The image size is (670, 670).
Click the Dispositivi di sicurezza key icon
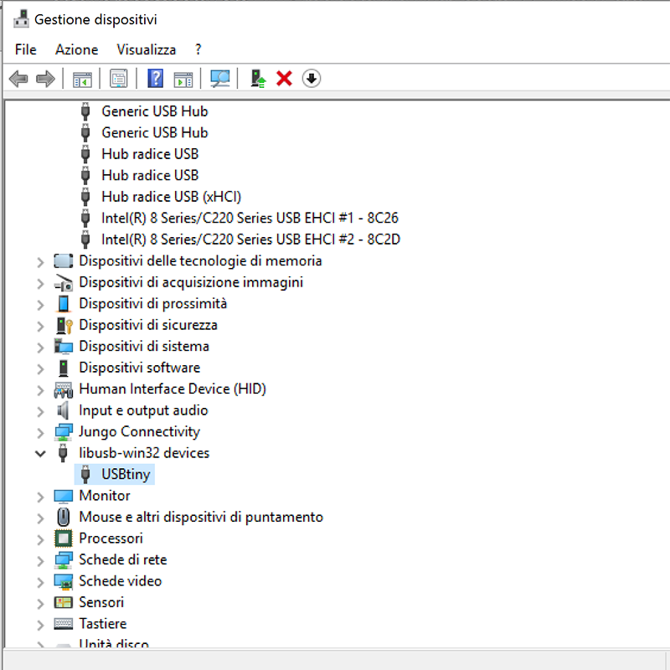(x=64, y=325)
